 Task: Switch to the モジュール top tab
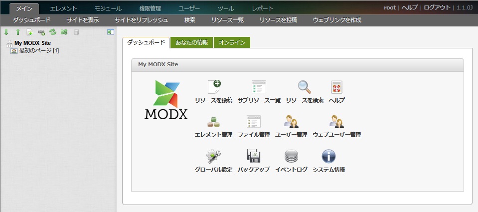click(108, 8)
